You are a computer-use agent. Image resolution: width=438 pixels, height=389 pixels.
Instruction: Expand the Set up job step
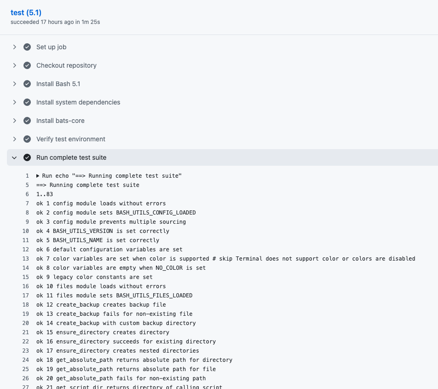tap(15, 47)
